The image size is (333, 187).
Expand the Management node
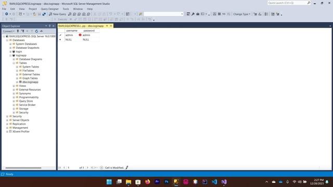tap(7, 128)
